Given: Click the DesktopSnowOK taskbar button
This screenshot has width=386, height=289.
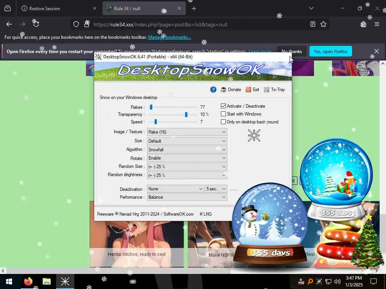Looking at the screenshot, I should (65, 281).
